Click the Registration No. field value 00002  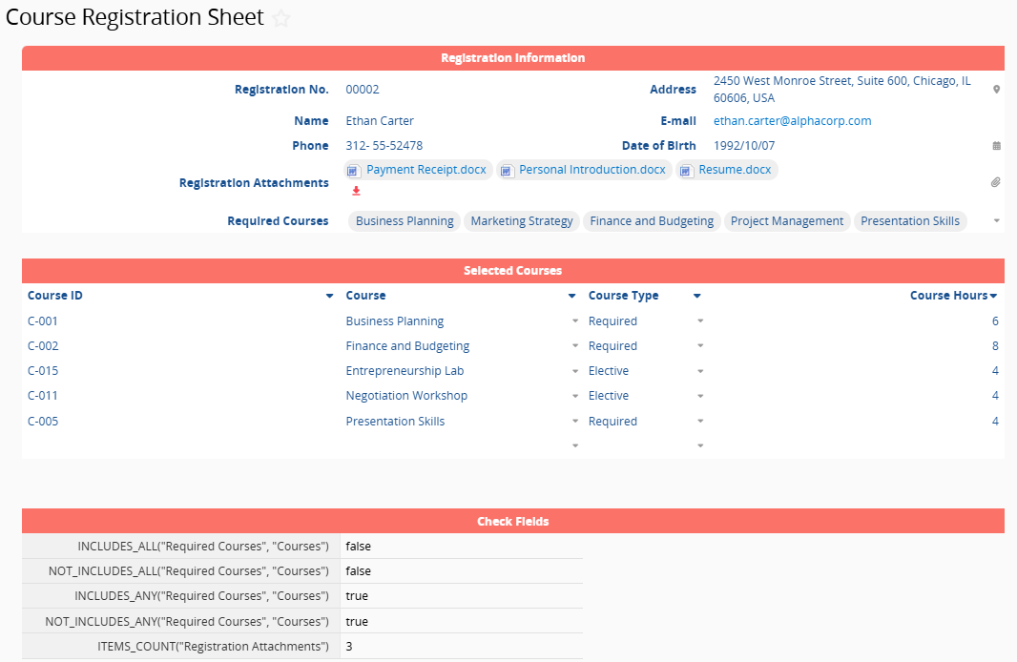pyautogui.click(x=363, y=90)
